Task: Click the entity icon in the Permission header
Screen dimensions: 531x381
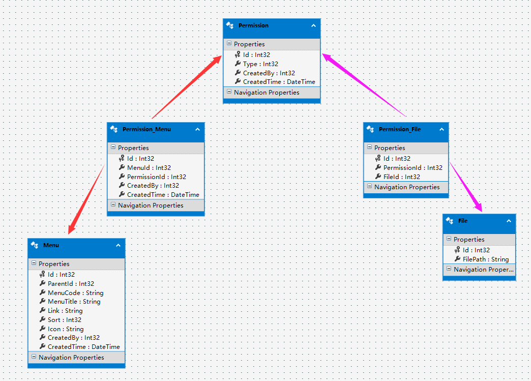Action: (230, 25)
